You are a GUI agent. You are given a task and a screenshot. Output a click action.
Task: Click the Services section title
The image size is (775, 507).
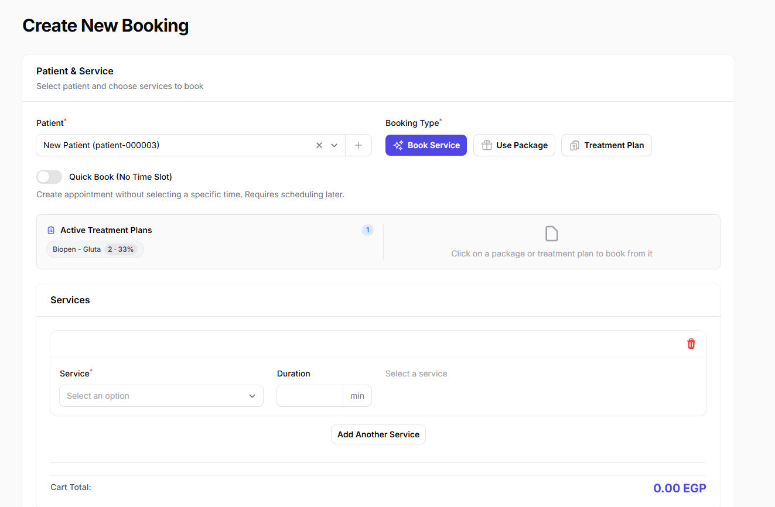70,300
